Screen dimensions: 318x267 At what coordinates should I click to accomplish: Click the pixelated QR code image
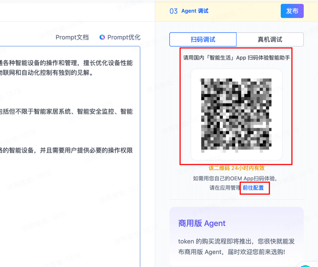236,115
